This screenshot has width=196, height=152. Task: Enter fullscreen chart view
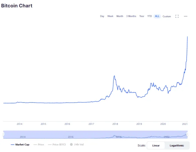click(x=177, y=16)
